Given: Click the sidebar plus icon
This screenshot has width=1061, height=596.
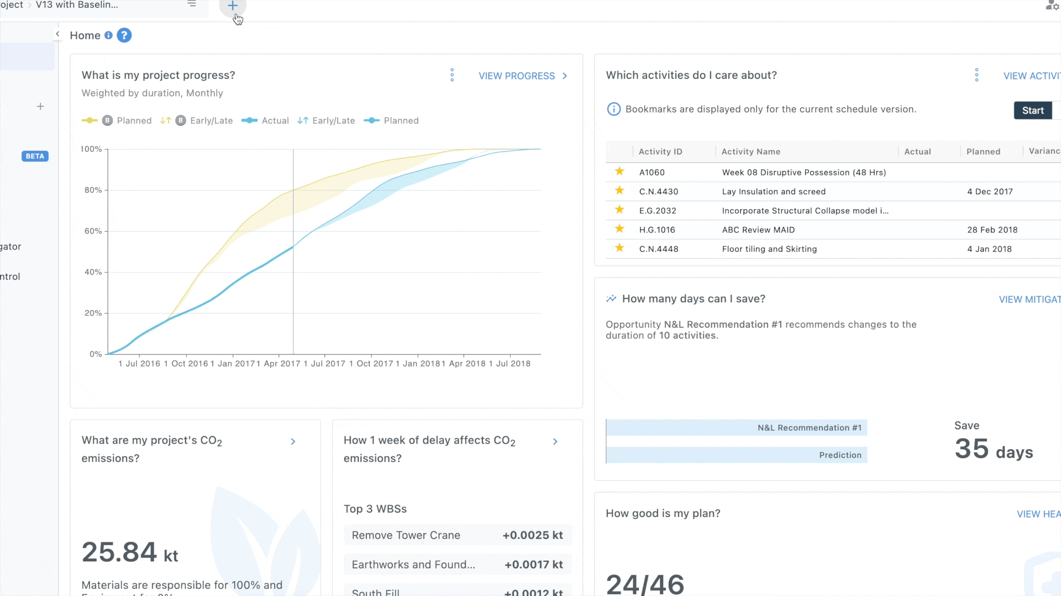Looking at the screenshot, I should 40,107.
